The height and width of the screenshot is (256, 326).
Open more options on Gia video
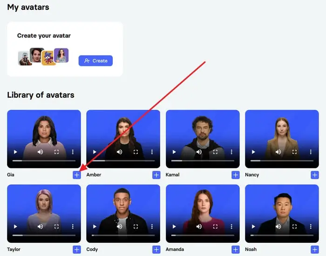73,152
